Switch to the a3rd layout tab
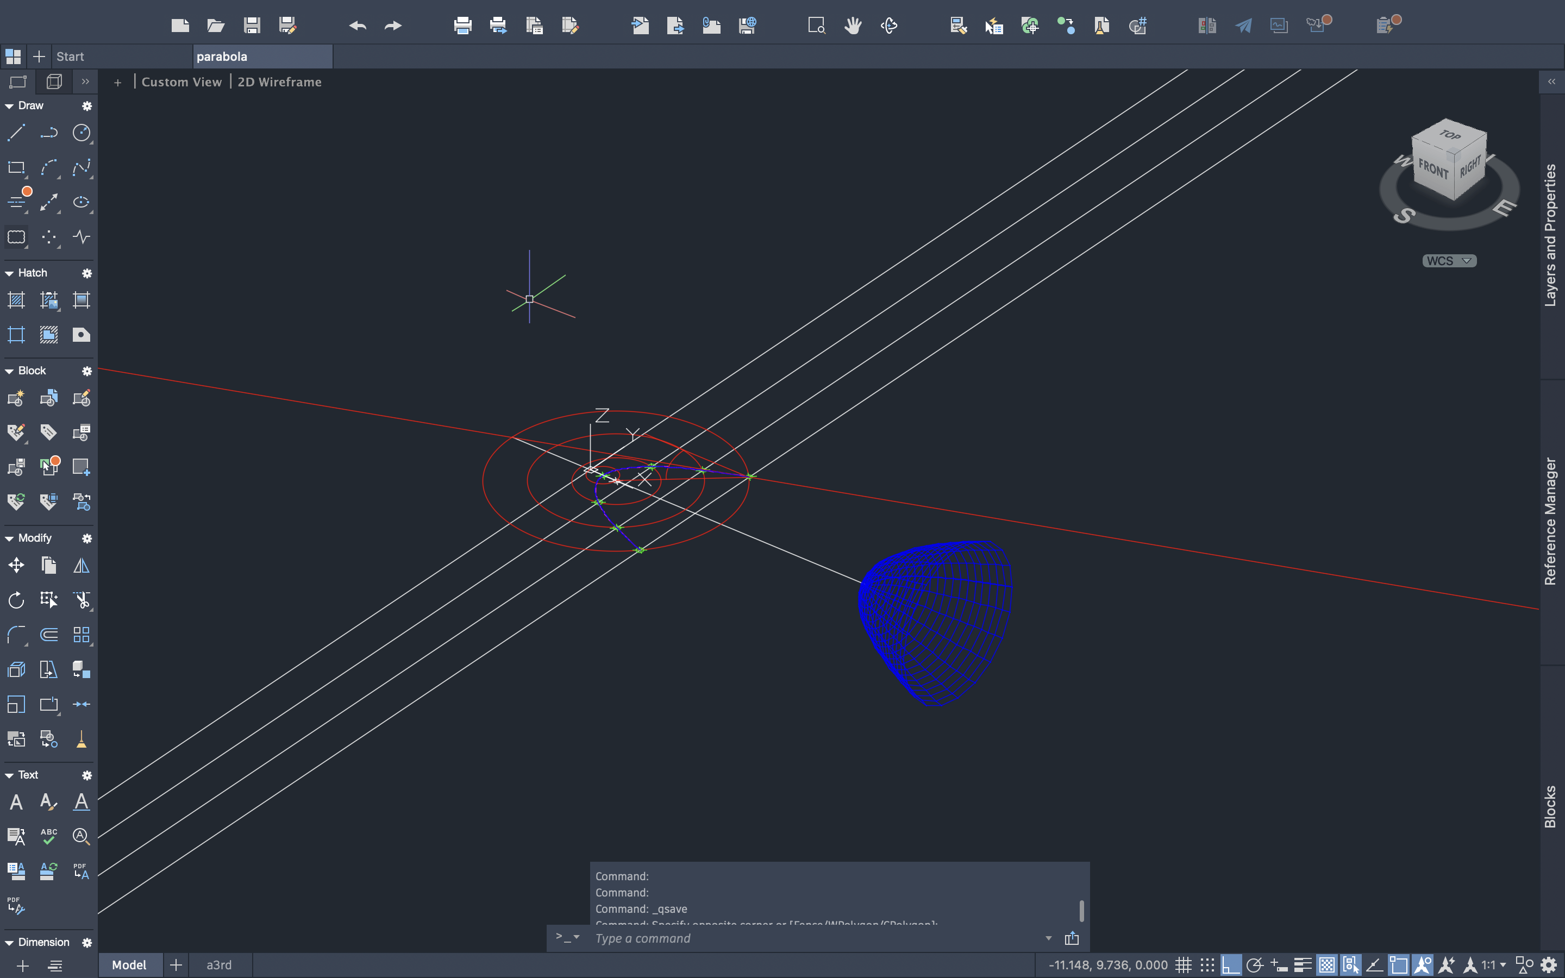Image resolution: width=1565 pixels, height=978 pixels. pyautogui.click(x=218, y=965)
